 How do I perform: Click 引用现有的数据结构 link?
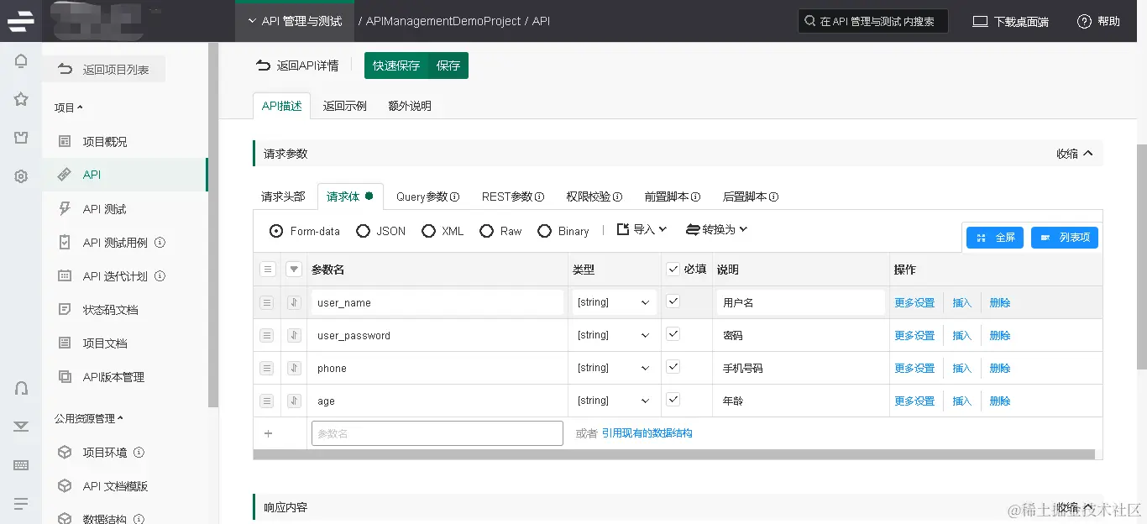pos(647,433)
